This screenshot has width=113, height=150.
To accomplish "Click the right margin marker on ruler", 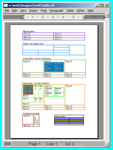I will coord(85,18).
